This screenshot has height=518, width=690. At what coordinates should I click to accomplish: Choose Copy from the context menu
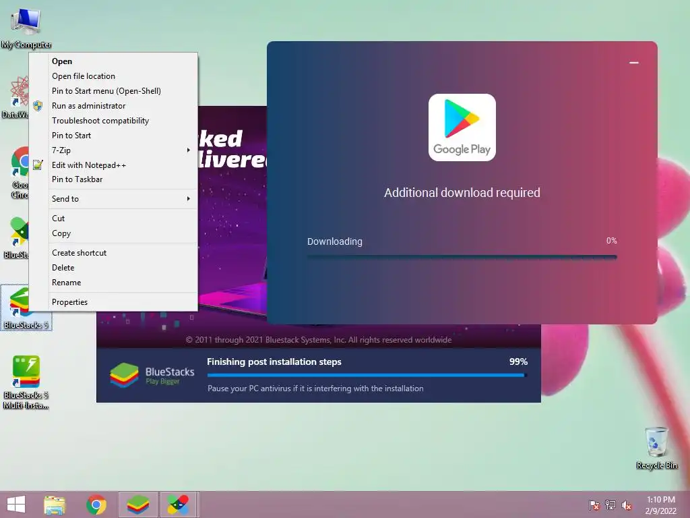click(x=113, y=233)
